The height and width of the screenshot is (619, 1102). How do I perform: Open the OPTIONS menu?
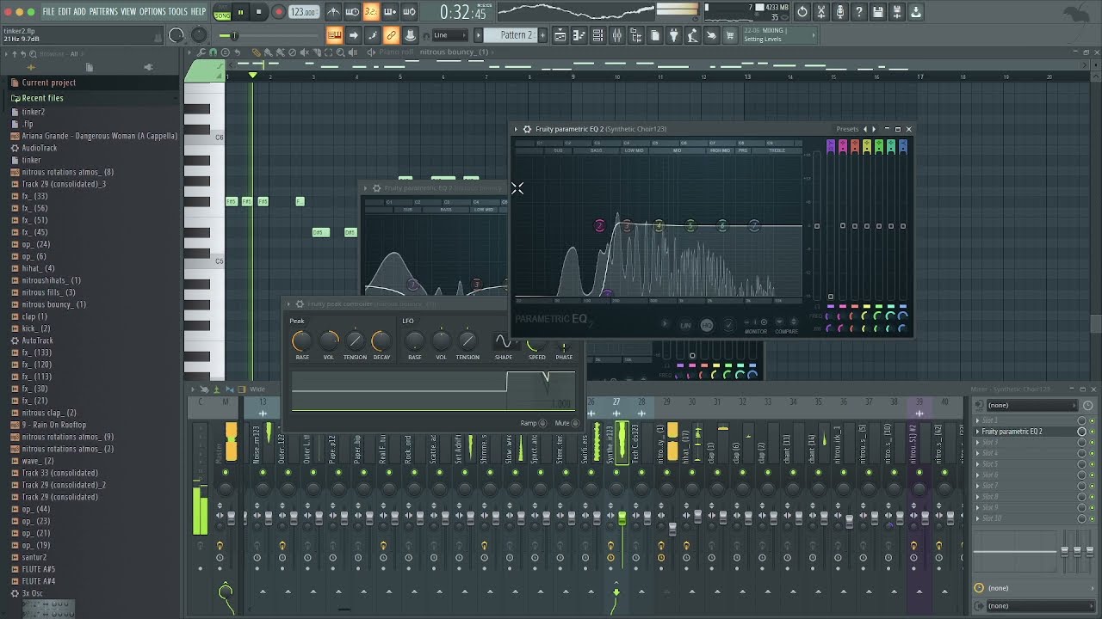pos(152,12)
